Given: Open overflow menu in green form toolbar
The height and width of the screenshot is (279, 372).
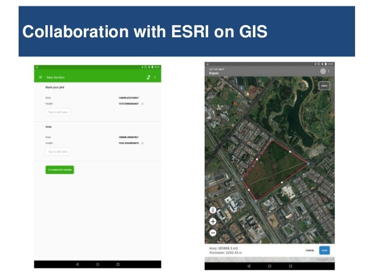Looking at the screenshot, I should (x=155, y=77).
